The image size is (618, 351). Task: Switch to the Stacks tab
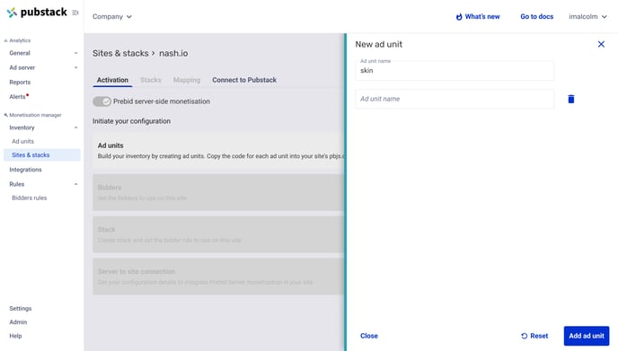coord(151,80)
